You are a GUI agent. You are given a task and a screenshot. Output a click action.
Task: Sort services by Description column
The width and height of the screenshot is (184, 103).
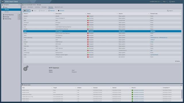(x=59, y=14)
